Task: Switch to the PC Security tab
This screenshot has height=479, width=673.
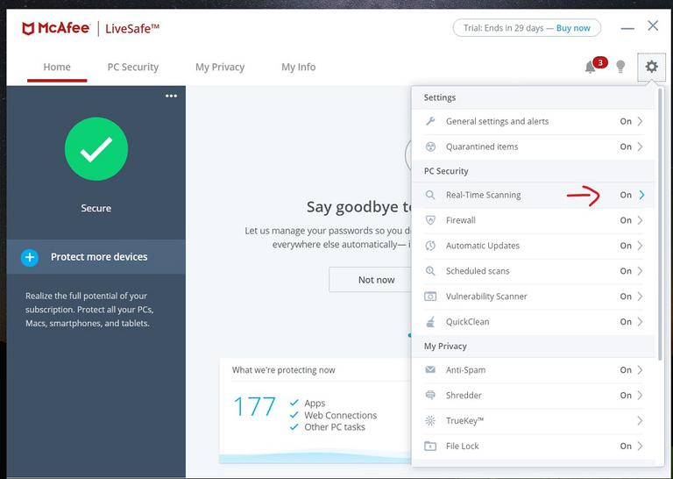Action: coord(133,67)
